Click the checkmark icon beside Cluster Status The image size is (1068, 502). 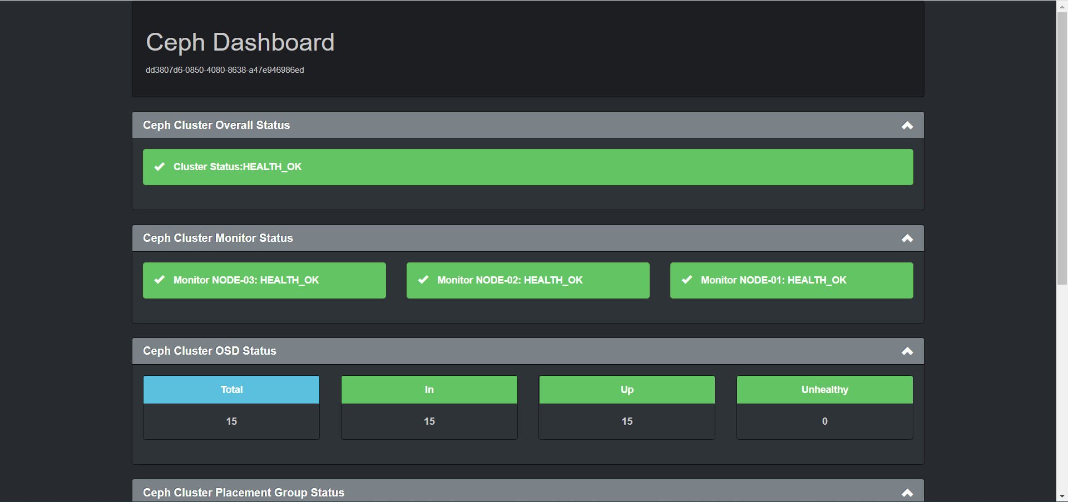(x=160, y=167)
